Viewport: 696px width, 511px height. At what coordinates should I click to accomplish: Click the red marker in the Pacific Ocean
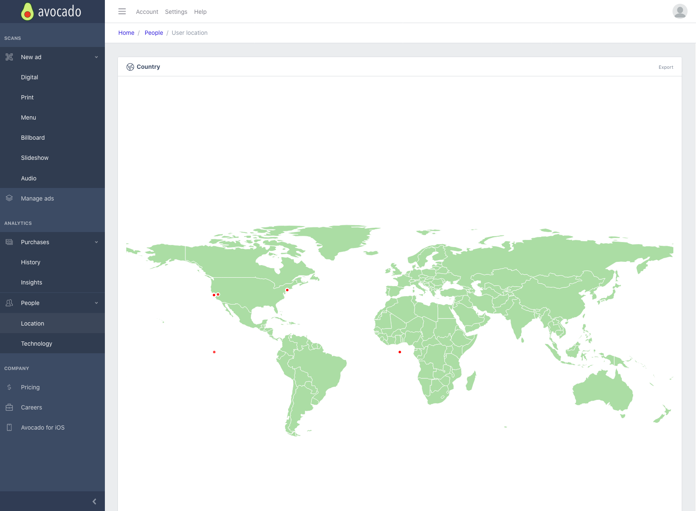[x=214, y=352]
